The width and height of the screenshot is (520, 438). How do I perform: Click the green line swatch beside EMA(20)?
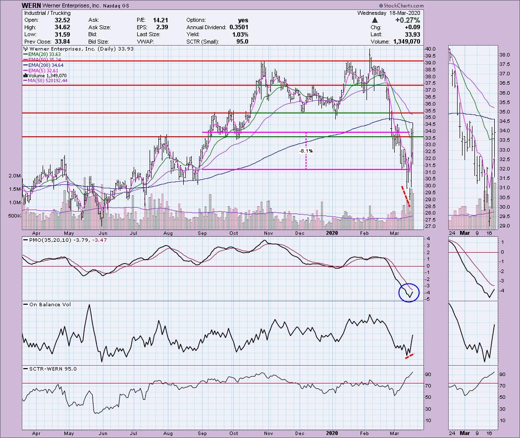pyautogui.click(x=25, y=55)
